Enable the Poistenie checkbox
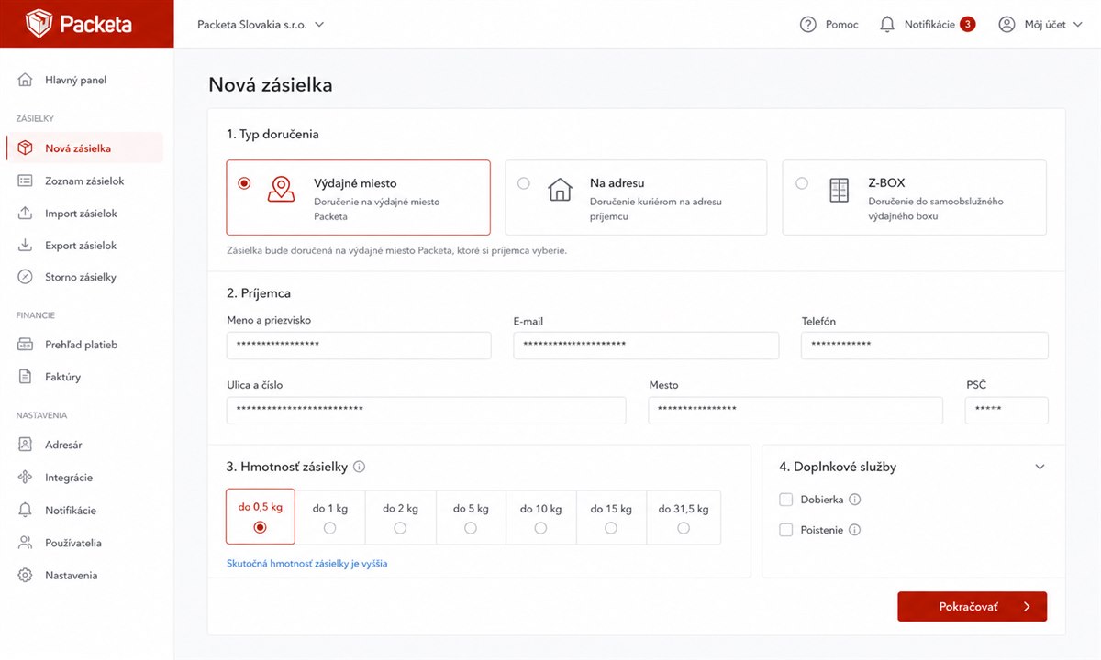The image size is (1101, 660). pos(786,530)
